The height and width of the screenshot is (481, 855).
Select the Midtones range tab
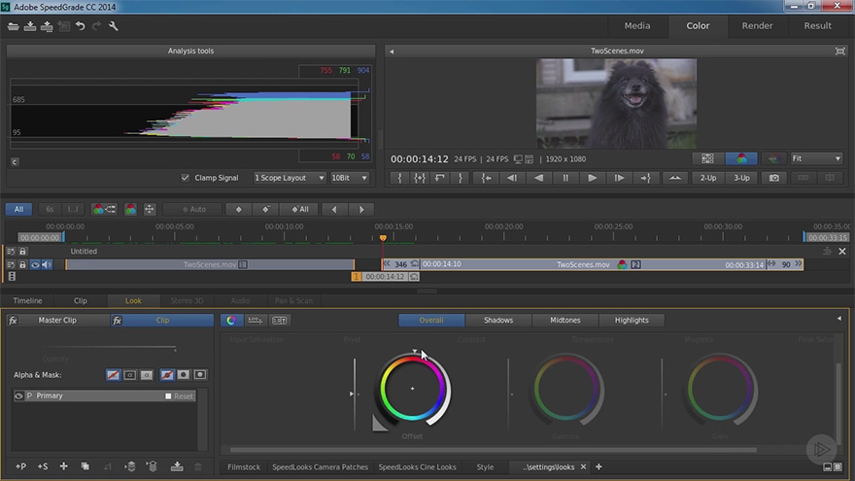click(564, 320)
